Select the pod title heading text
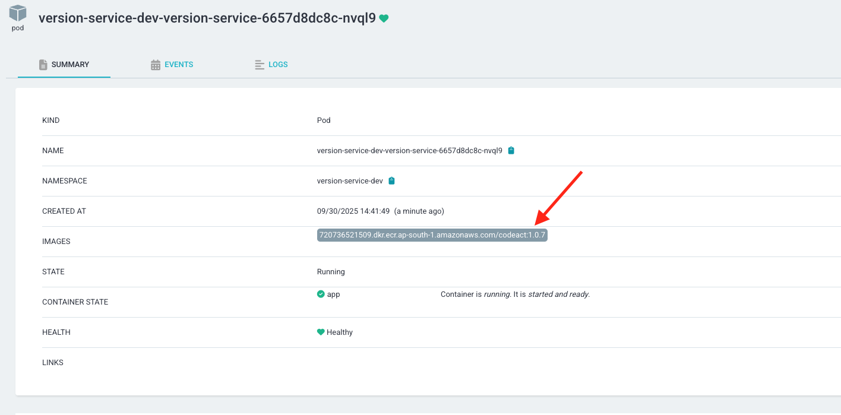The height and width of the screenshot is (415, 841). pos(207,18)
